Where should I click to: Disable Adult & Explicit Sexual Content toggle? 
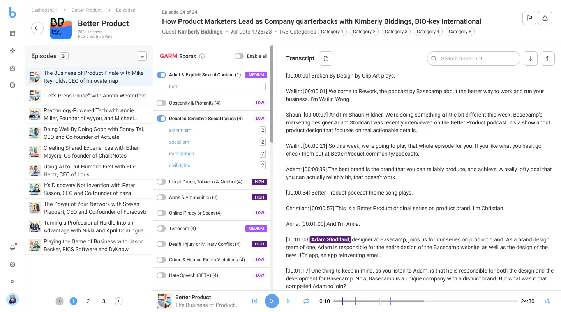(161, 75)
